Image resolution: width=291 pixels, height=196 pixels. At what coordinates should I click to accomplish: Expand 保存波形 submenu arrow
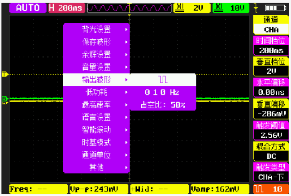(x=126, y=42)
